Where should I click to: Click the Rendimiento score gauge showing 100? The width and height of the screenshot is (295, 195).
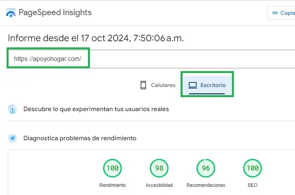pos(112,168)
